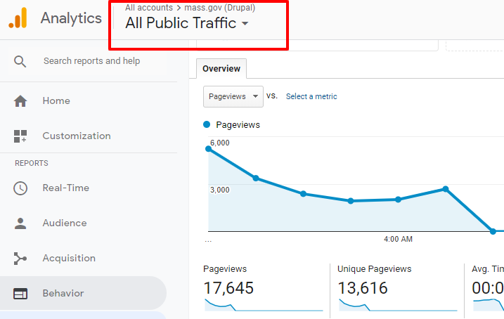
Task: Click the 4:00 AM axis label
Action: point(398,239)
